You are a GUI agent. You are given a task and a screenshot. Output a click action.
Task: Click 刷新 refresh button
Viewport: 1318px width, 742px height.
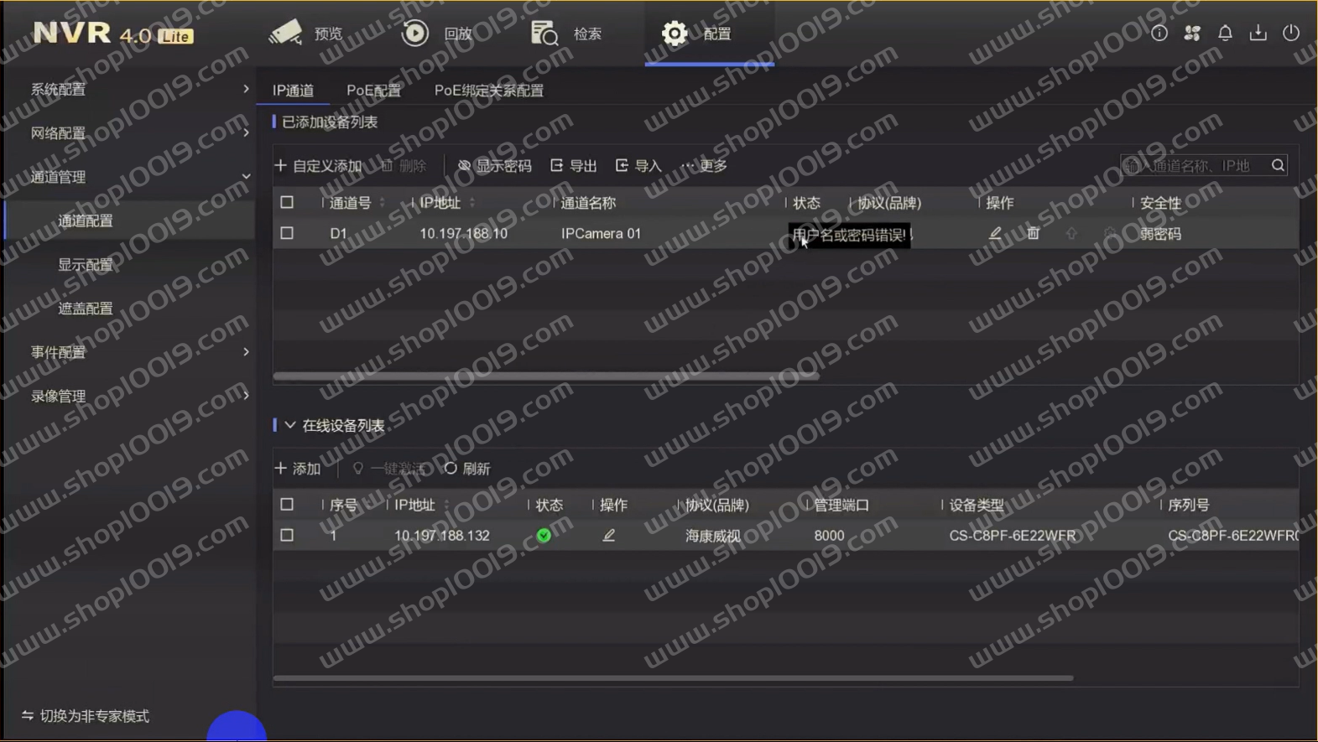pos(467,469)
